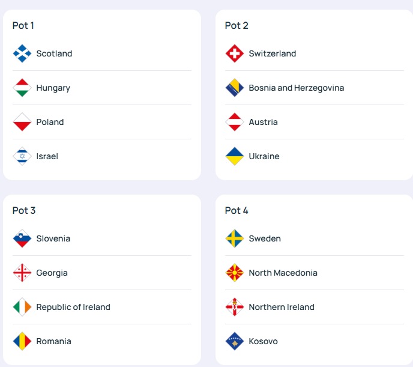
Task: Select the Israel flag icon
Action: point(22,156)
